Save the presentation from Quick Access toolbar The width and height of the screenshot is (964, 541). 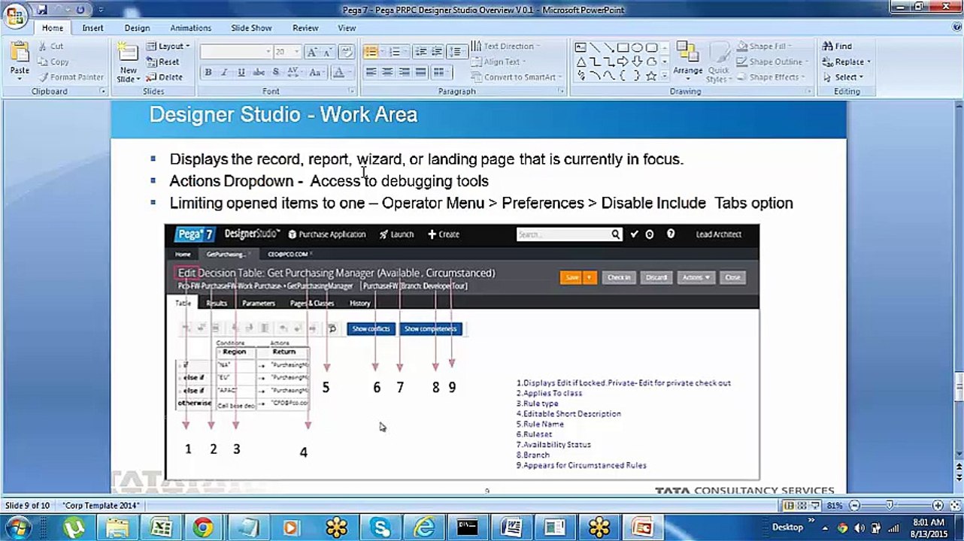42,10
